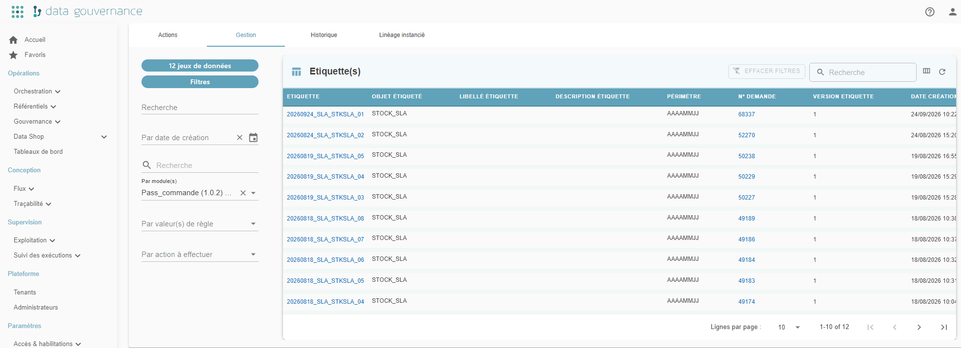Image resolution: width=961 pixels, height=348 pixels.
Task: Open the apps grid launcher icon
Action: [18, 12]
